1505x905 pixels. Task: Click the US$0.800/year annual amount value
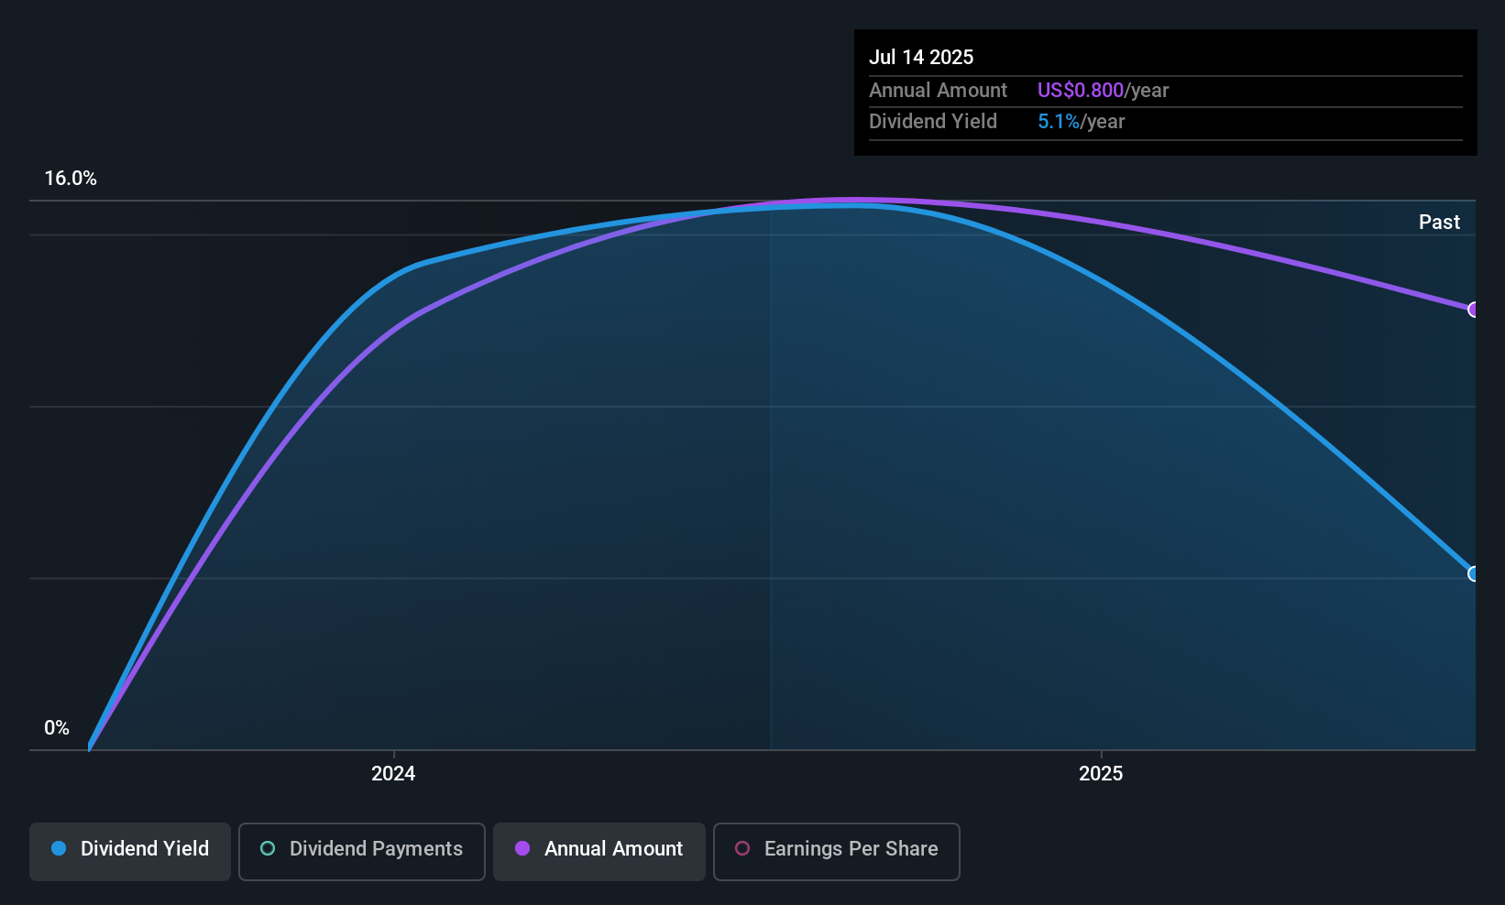[1103, 90]
